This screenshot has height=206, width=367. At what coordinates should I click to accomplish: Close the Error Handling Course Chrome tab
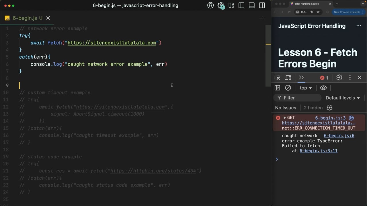330,4
